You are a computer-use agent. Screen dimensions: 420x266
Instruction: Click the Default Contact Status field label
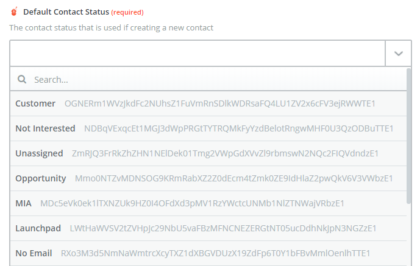[x=66, y=12]
